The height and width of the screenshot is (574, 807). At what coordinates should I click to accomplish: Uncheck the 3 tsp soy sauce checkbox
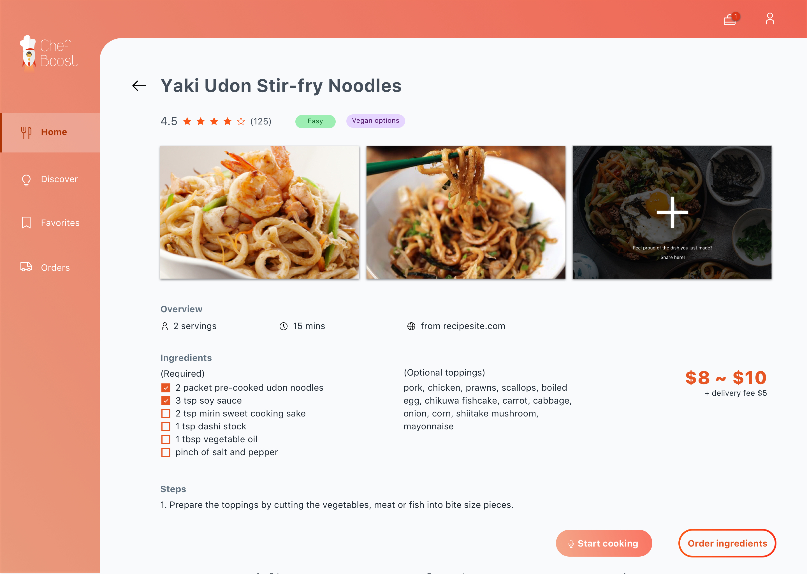tap(166, 401)
